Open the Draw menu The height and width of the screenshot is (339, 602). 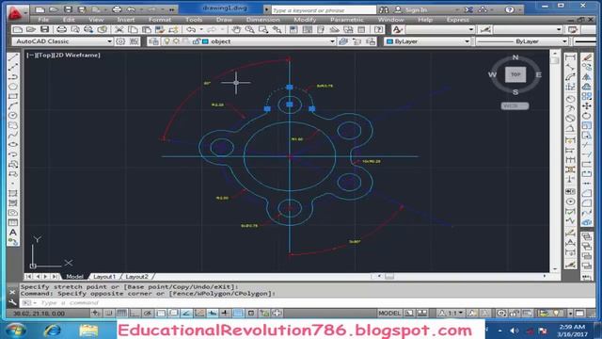click(x=224, y=20)
